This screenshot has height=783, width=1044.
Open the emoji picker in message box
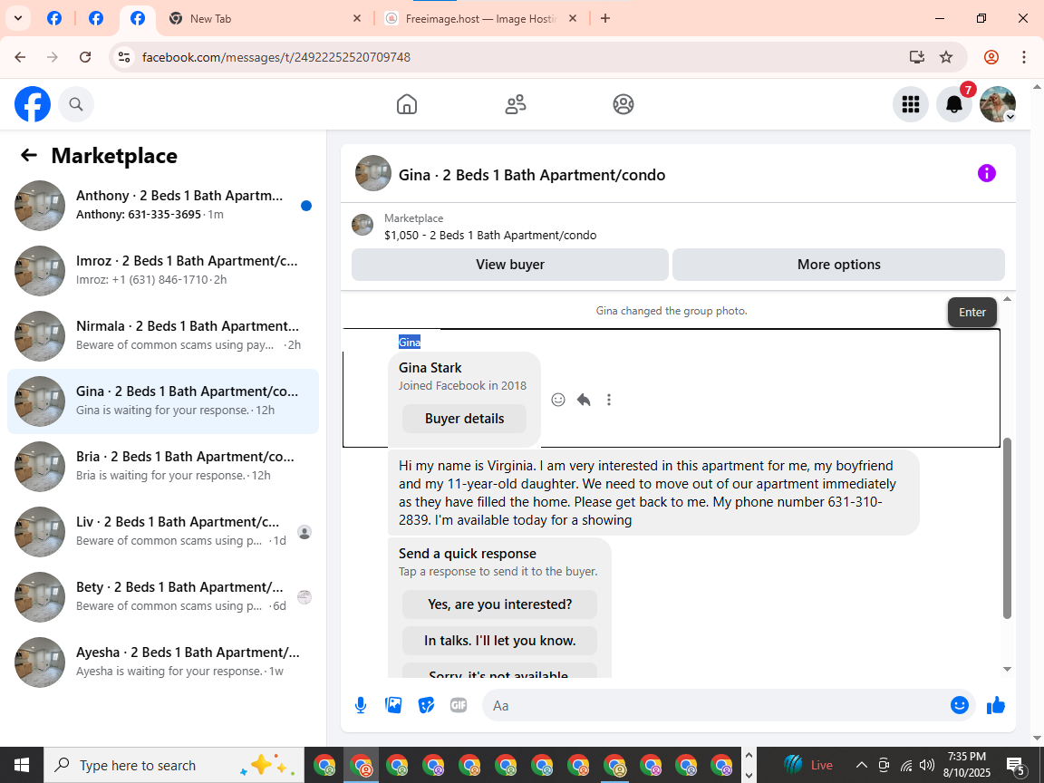pyautogui.click(x=959, y=705)
